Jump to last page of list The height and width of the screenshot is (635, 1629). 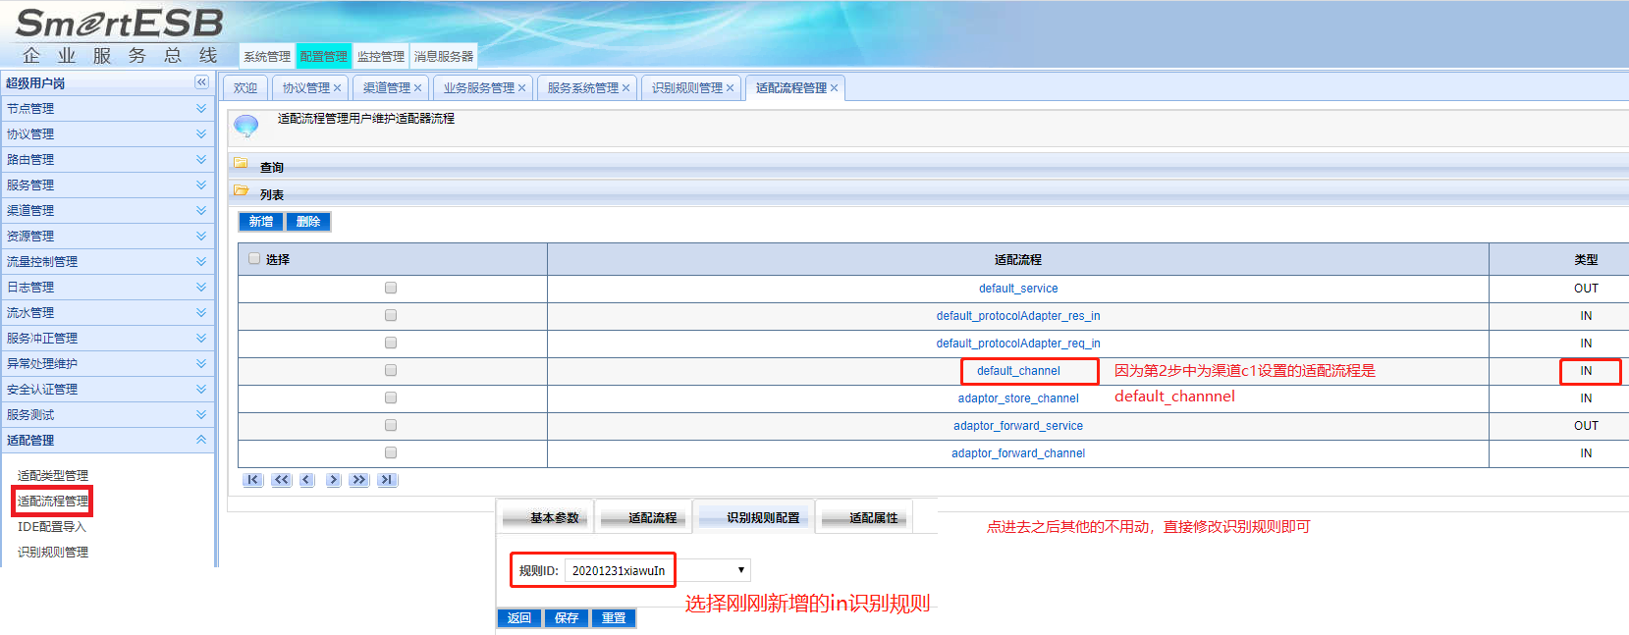pyautogui.click(x=387, y=480)
